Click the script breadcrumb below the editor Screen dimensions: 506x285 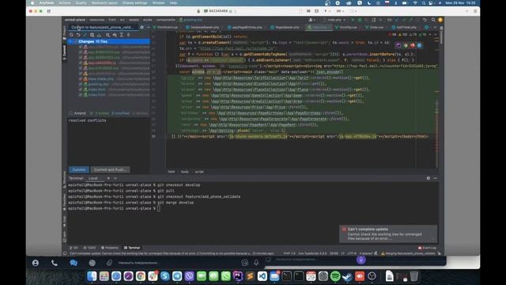click(199, 172)
